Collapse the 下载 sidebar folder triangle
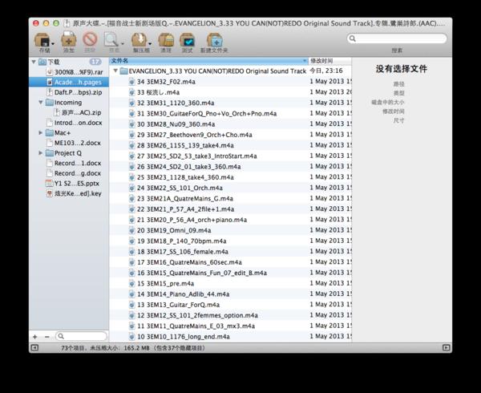Screen dimensions: 481x393 34,62
